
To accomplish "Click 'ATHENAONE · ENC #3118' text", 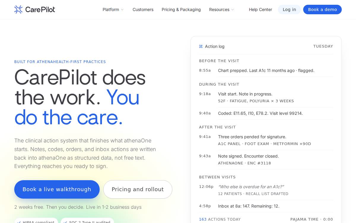I will click(244, 163).
